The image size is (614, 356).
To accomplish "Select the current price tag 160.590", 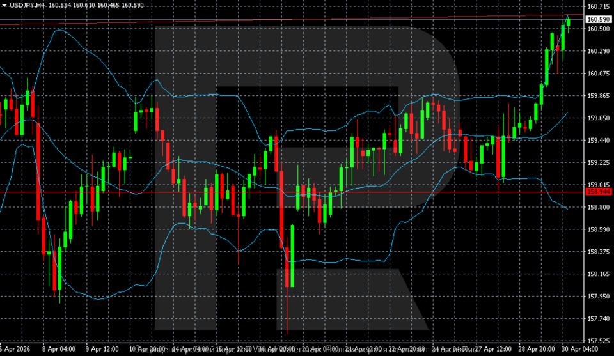I will 596,20.
